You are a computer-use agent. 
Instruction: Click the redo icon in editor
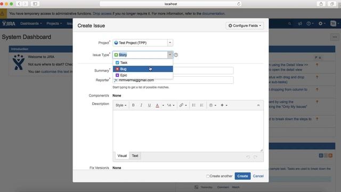coord(256,157)
